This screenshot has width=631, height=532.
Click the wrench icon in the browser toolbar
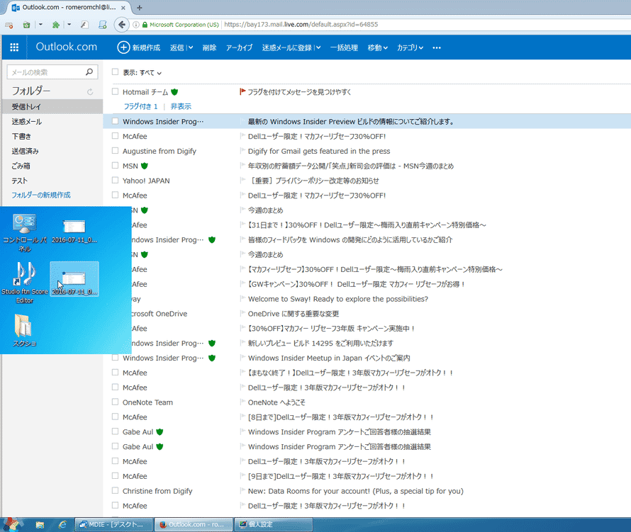pos(84,25)
